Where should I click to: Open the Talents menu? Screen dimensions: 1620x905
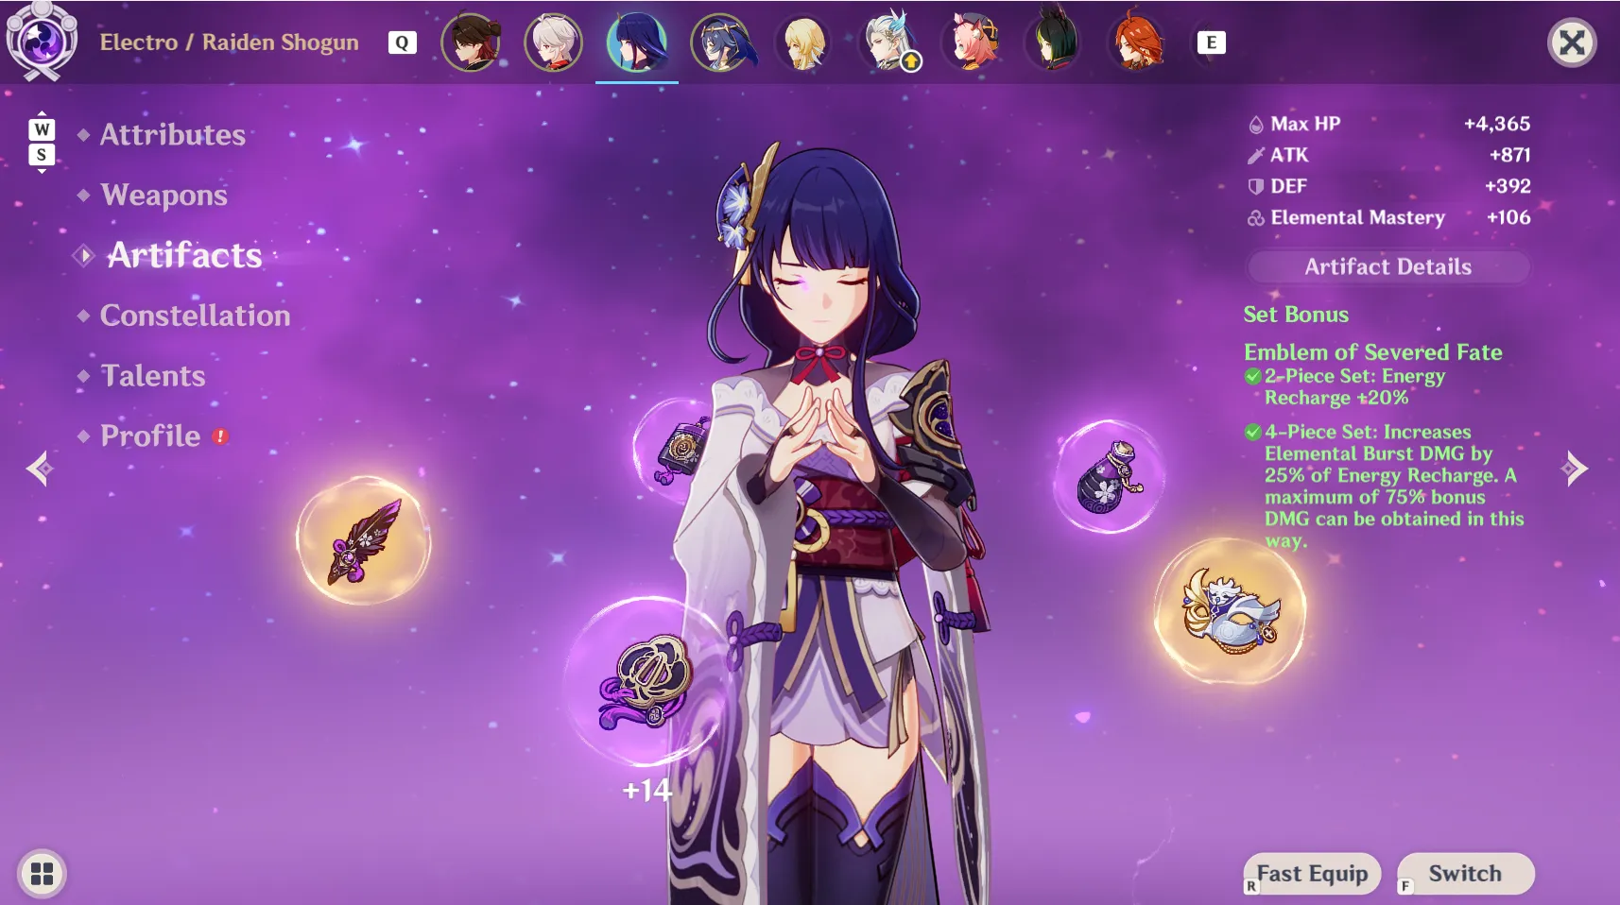(152, 376)
